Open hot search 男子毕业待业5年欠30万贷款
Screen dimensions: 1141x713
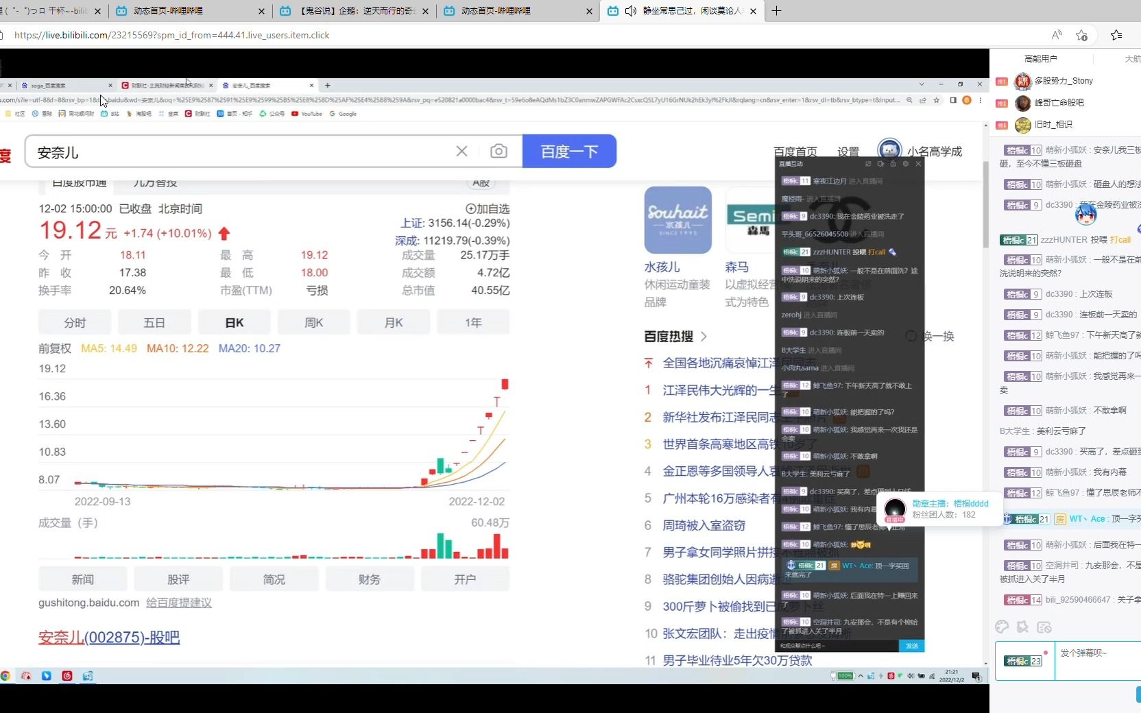(x=737, y=660)
